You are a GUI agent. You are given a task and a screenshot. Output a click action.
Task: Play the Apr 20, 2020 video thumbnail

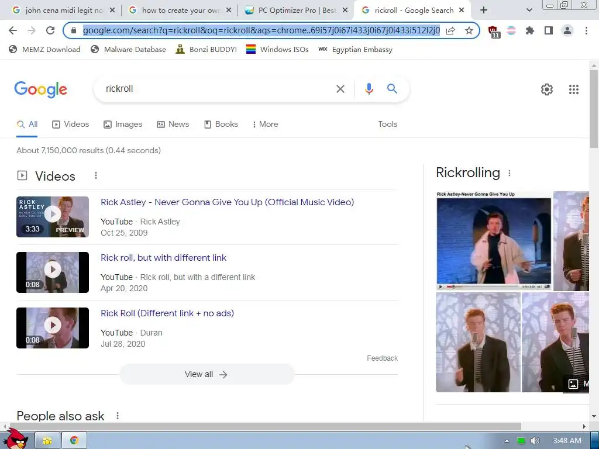tap(53, 272)
